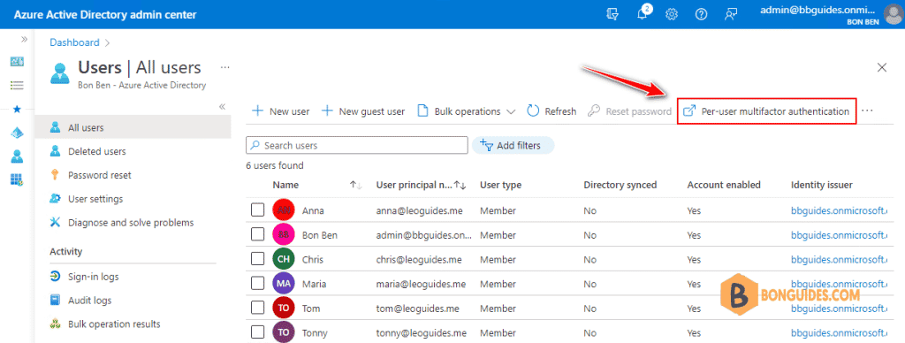
Task: Click tom@leoguides.me email cell
Action: click(x=417, y=309)
